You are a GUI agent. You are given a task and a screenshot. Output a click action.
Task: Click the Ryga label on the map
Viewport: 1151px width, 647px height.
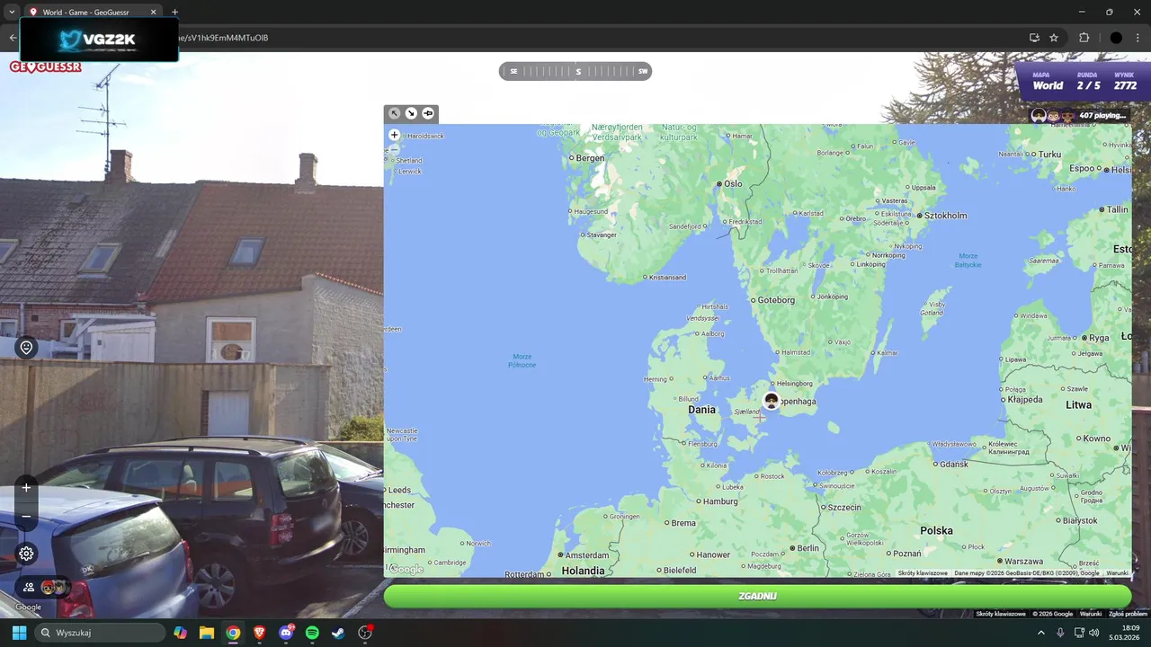pyautogui.click(x=1100, y=338)
